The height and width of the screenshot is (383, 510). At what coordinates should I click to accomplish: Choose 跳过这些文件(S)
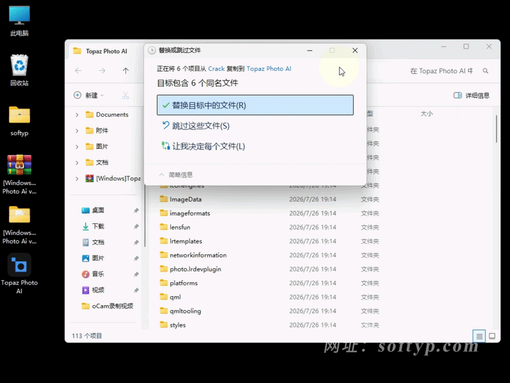click(255, 126)
